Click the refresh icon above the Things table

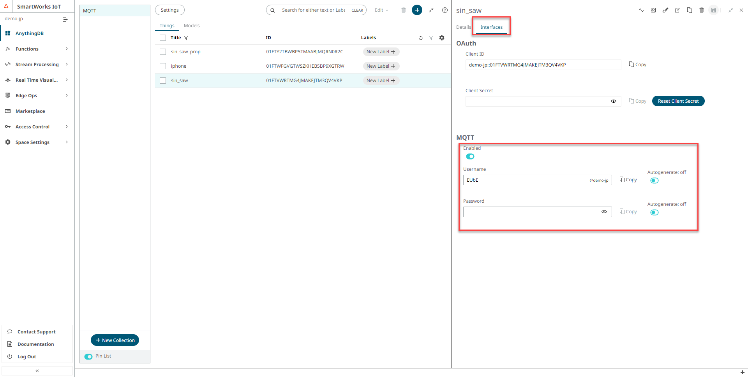tap(420, 38)
